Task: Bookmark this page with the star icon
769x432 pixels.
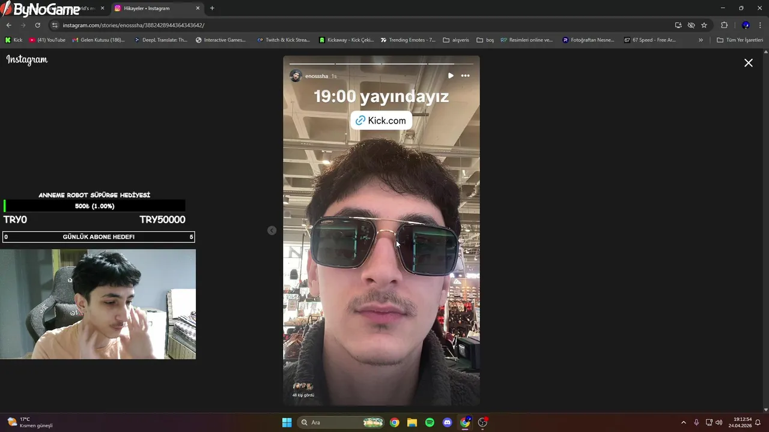Action: tap(704, 25)
